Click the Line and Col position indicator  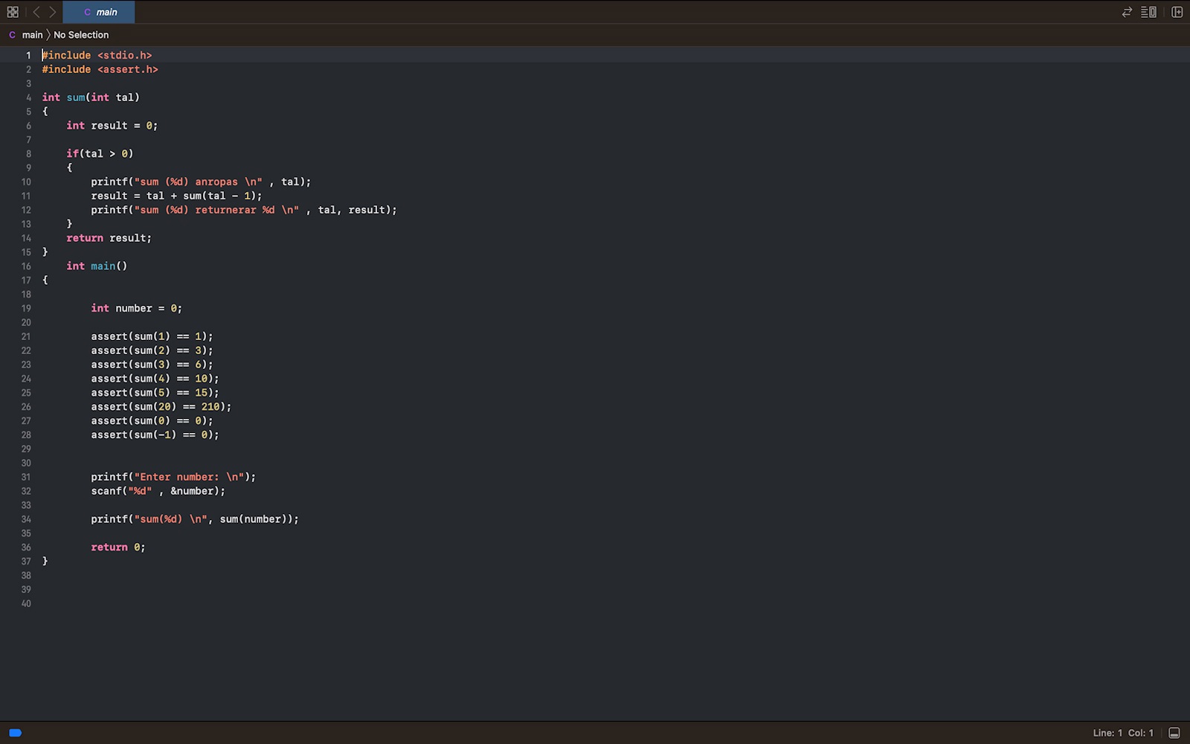click(x=1122, y=733)
